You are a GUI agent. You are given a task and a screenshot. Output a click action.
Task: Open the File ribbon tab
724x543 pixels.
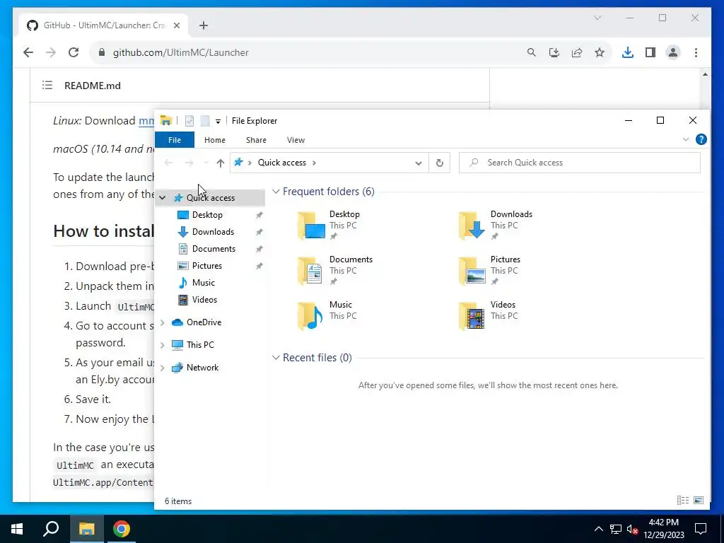pos(175,140)
